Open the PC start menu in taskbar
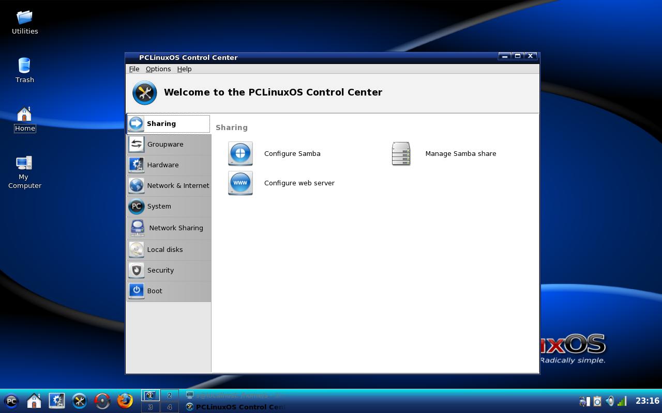The width and height of the screenshot is (662, 413). coord(11,401)
